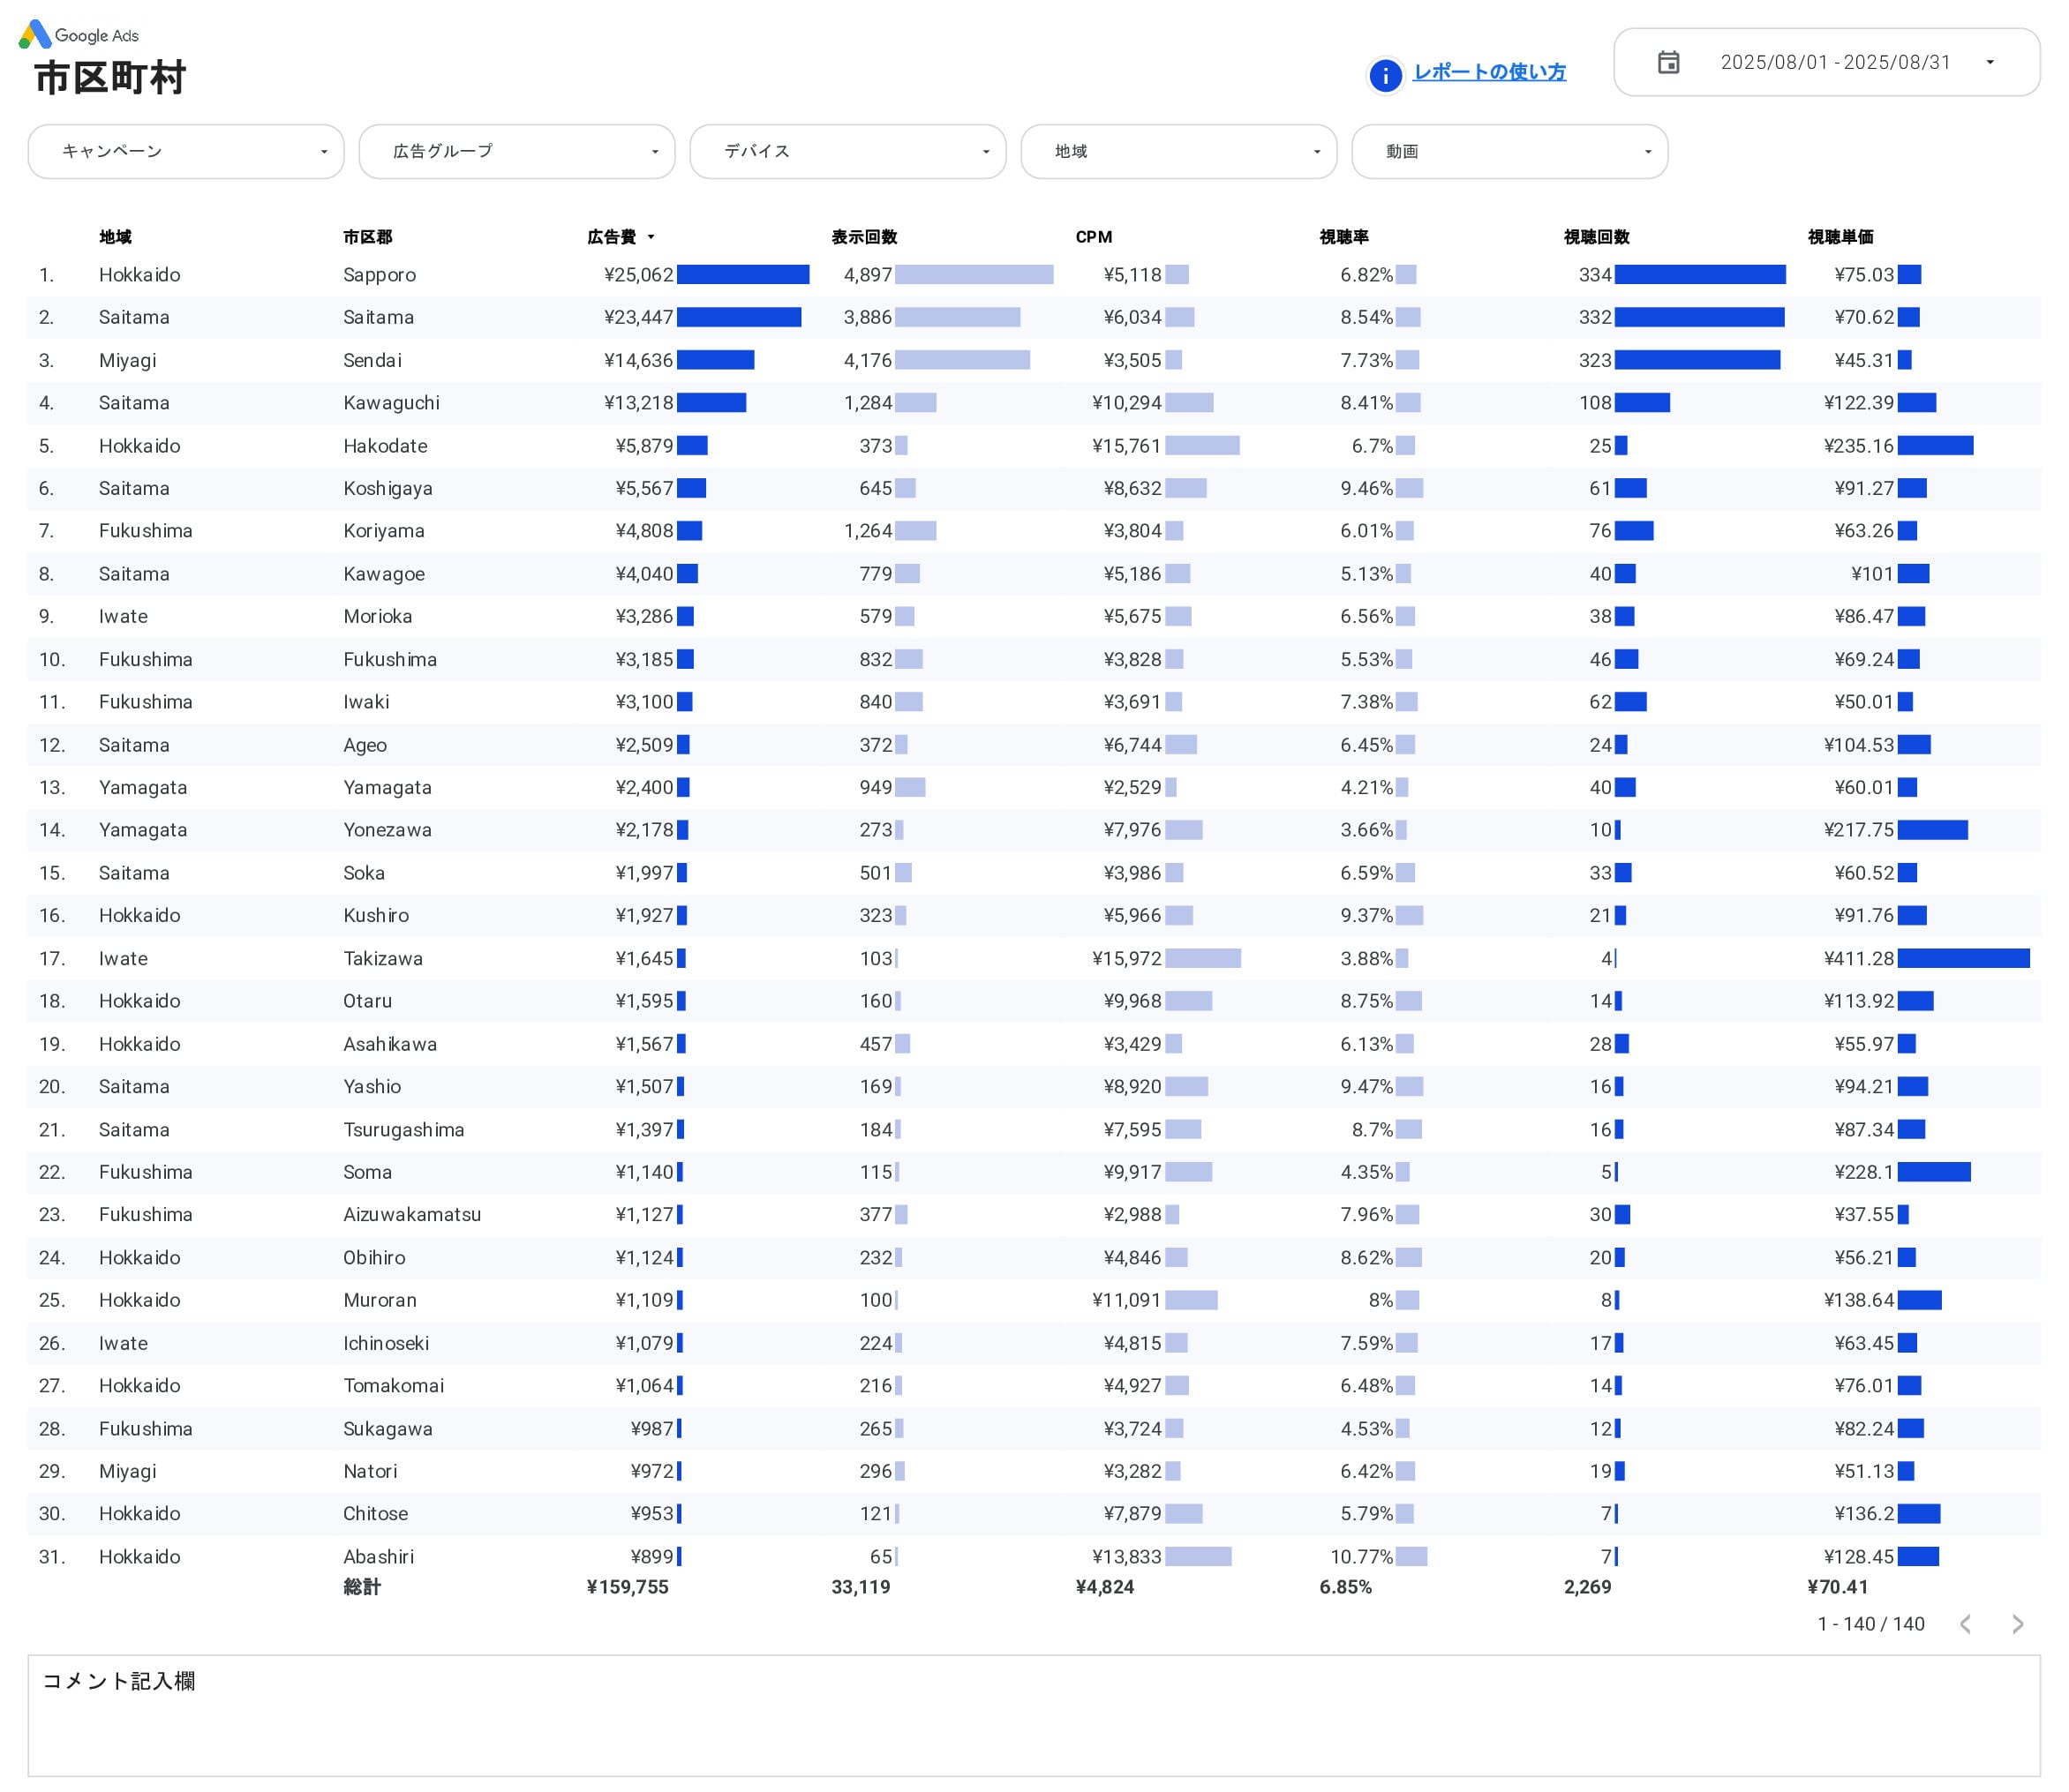2069x1792 pixels.
Task: Open the デバイス filter dropdown
Action: [847, 151]
